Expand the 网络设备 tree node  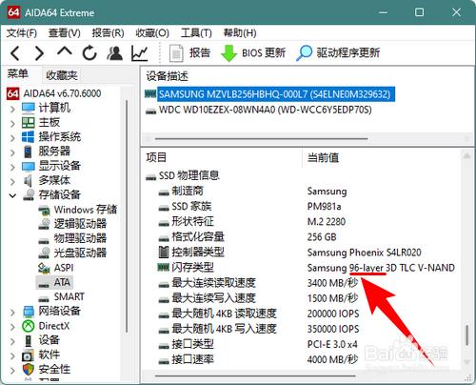pyautogui.click(x=12, y=313)
